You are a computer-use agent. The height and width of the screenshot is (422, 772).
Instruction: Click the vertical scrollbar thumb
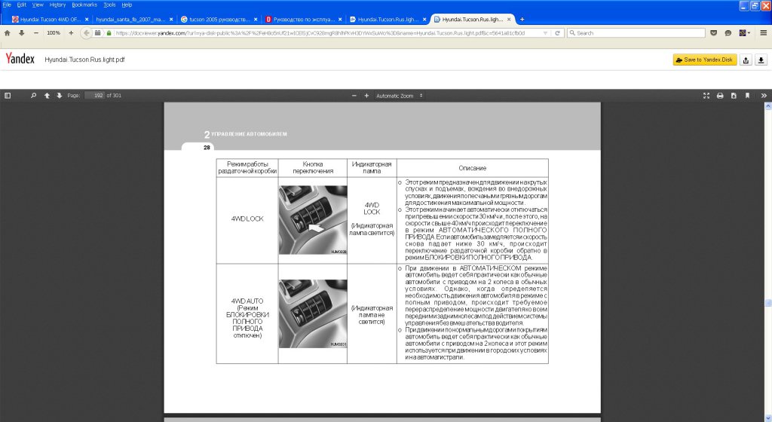point(767,304)
